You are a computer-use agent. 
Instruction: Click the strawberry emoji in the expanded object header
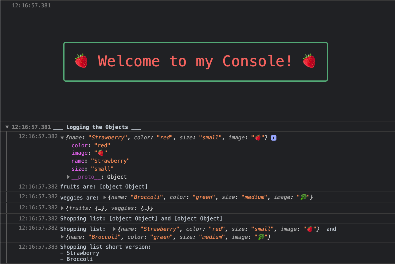point(257,138)
